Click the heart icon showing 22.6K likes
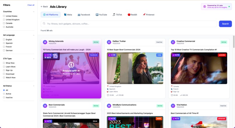This screenshot has height=128, width=235. click(108, 95)
